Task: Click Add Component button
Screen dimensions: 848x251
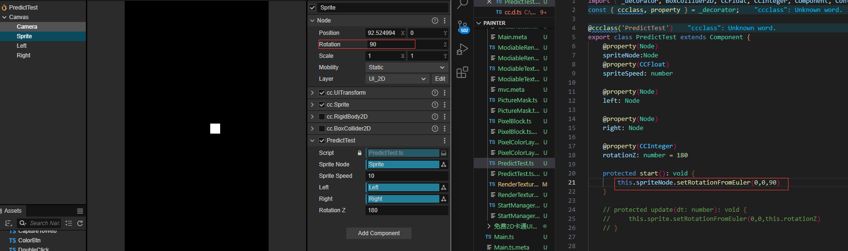Action: (379, 233)
